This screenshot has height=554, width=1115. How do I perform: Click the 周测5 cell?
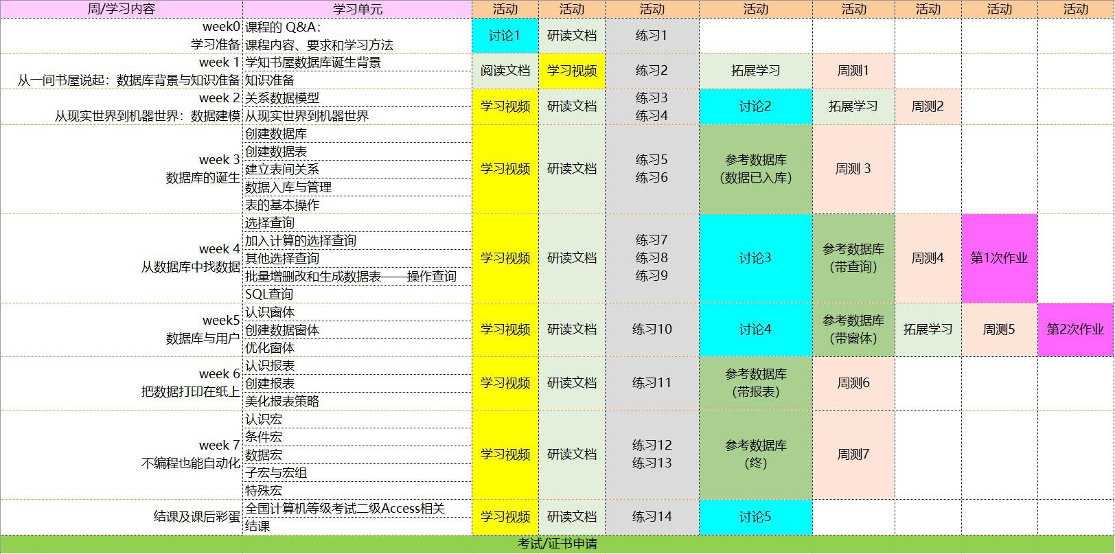(999, 330)
